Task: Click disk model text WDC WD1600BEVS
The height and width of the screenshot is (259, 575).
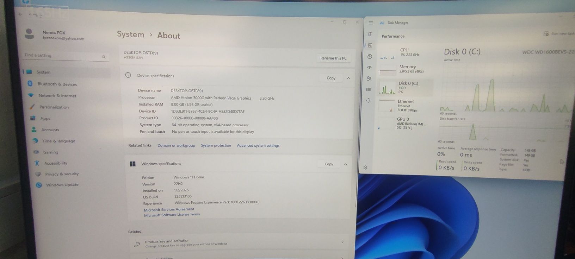Action: [x=548, y=52]
